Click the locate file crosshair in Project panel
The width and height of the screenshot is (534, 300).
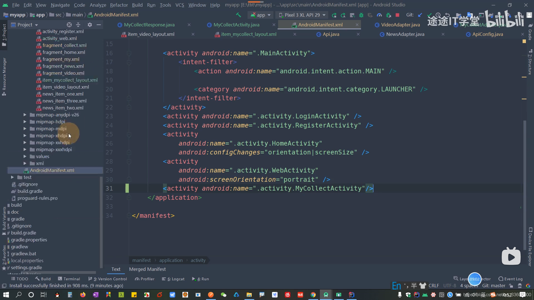click(69, 25)
